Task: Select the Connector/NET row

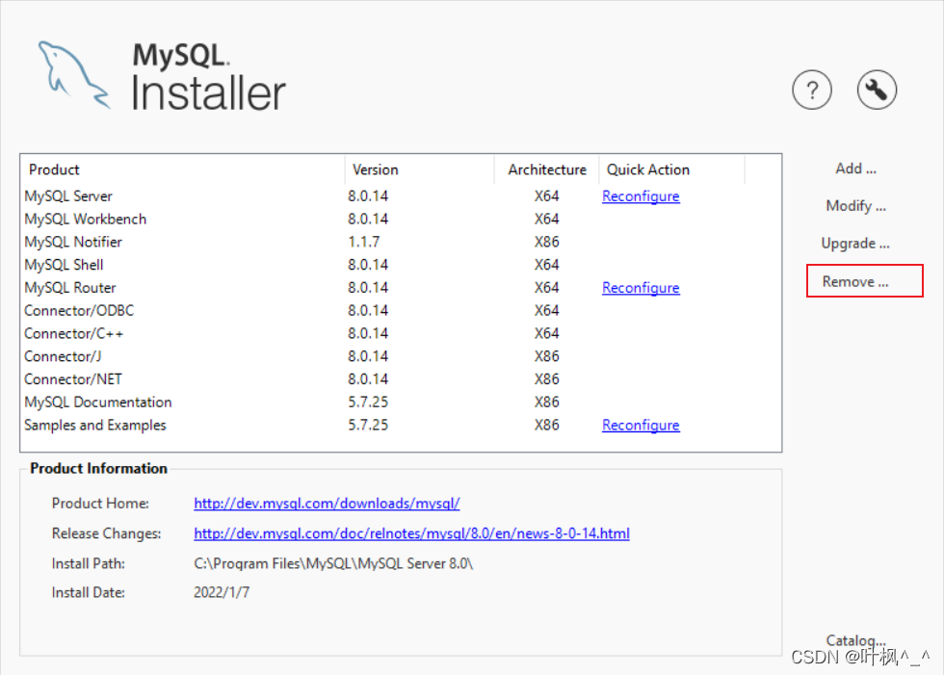Action: (401, 379)
